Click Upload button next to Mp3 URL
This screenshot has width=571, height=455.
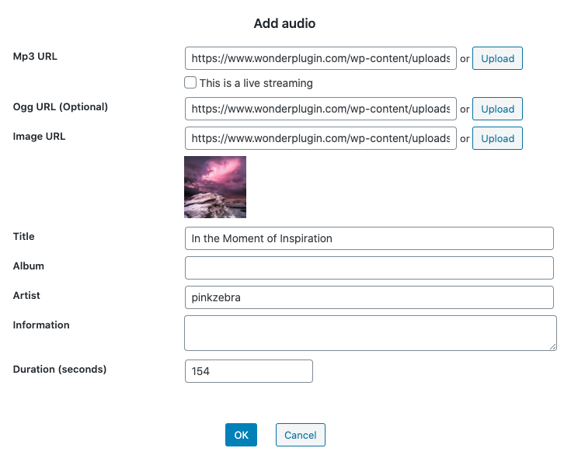[497, 59]
